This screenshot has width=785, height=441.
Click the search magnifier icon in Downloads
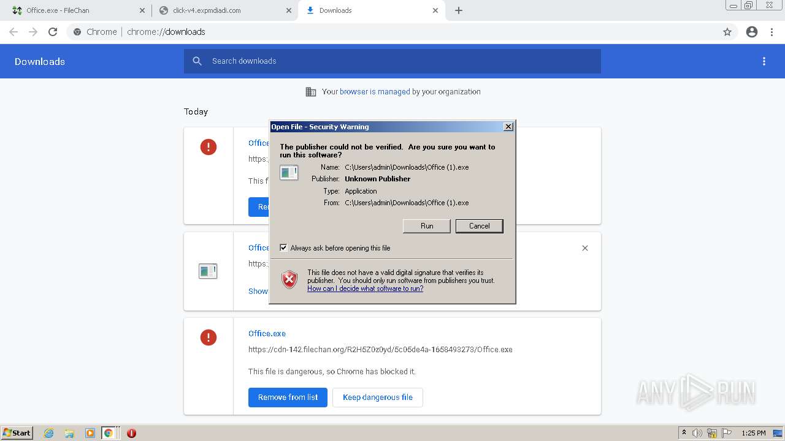tap(197, 61)
